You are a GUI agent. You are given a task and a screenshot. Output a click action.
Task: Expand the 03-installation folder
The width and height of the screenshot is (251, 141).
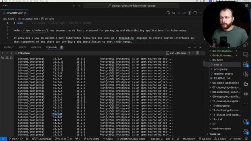pyautogui.click(x=222, y=51)
